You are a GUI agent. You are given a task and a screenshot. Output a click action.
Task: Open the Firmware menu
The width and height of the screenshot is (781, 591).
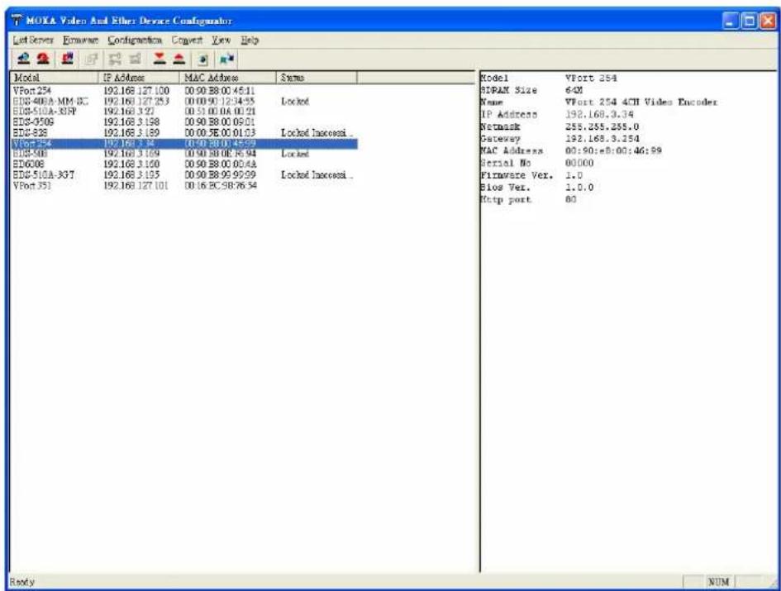[81, 40]
